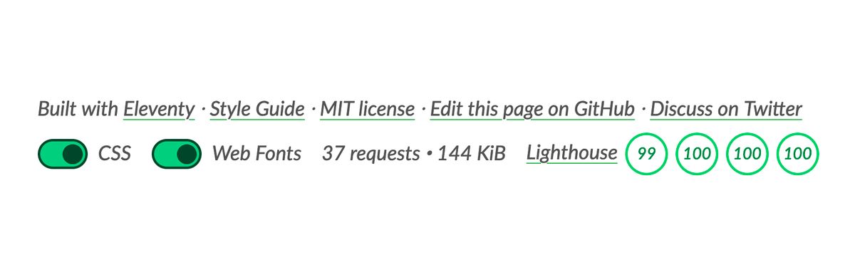This screenshot has width=855, height=277.
Task: Click the 144 KiB page weight text
Action: pos(472,154)
